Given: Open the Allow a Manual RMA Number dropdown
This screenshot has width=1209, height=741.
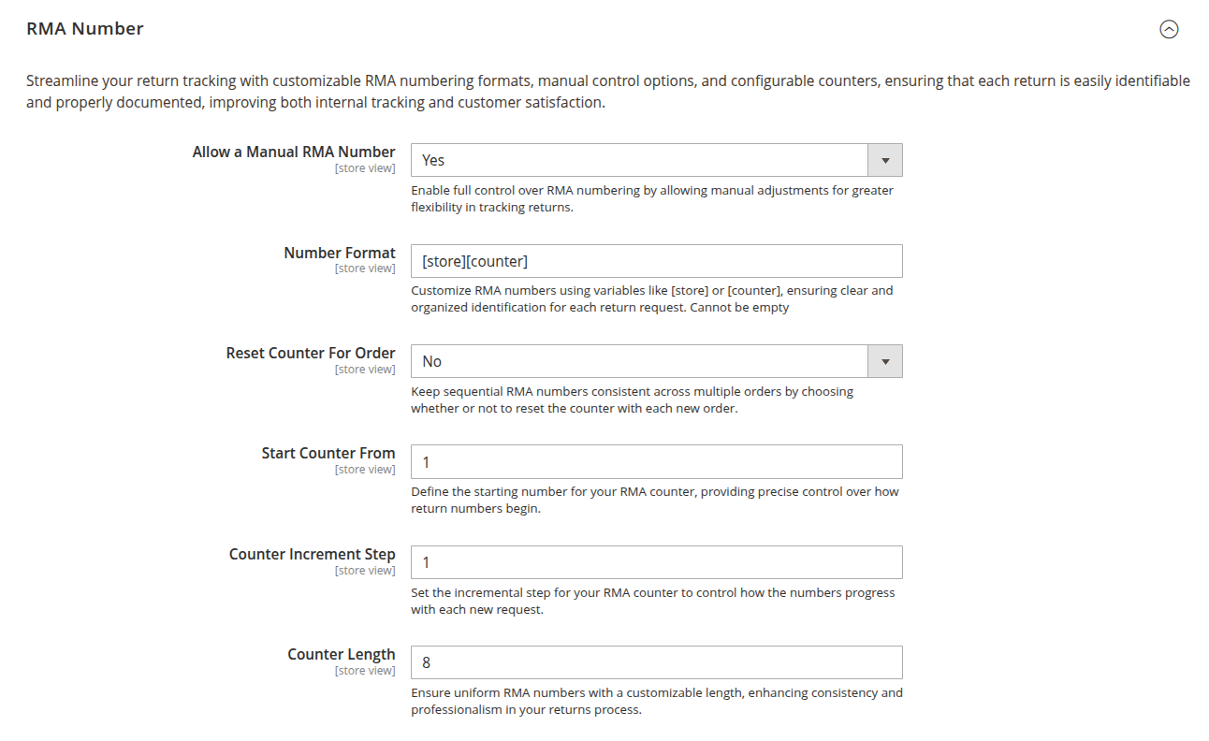Looking at the screenshot, I should tap(640, 160).
